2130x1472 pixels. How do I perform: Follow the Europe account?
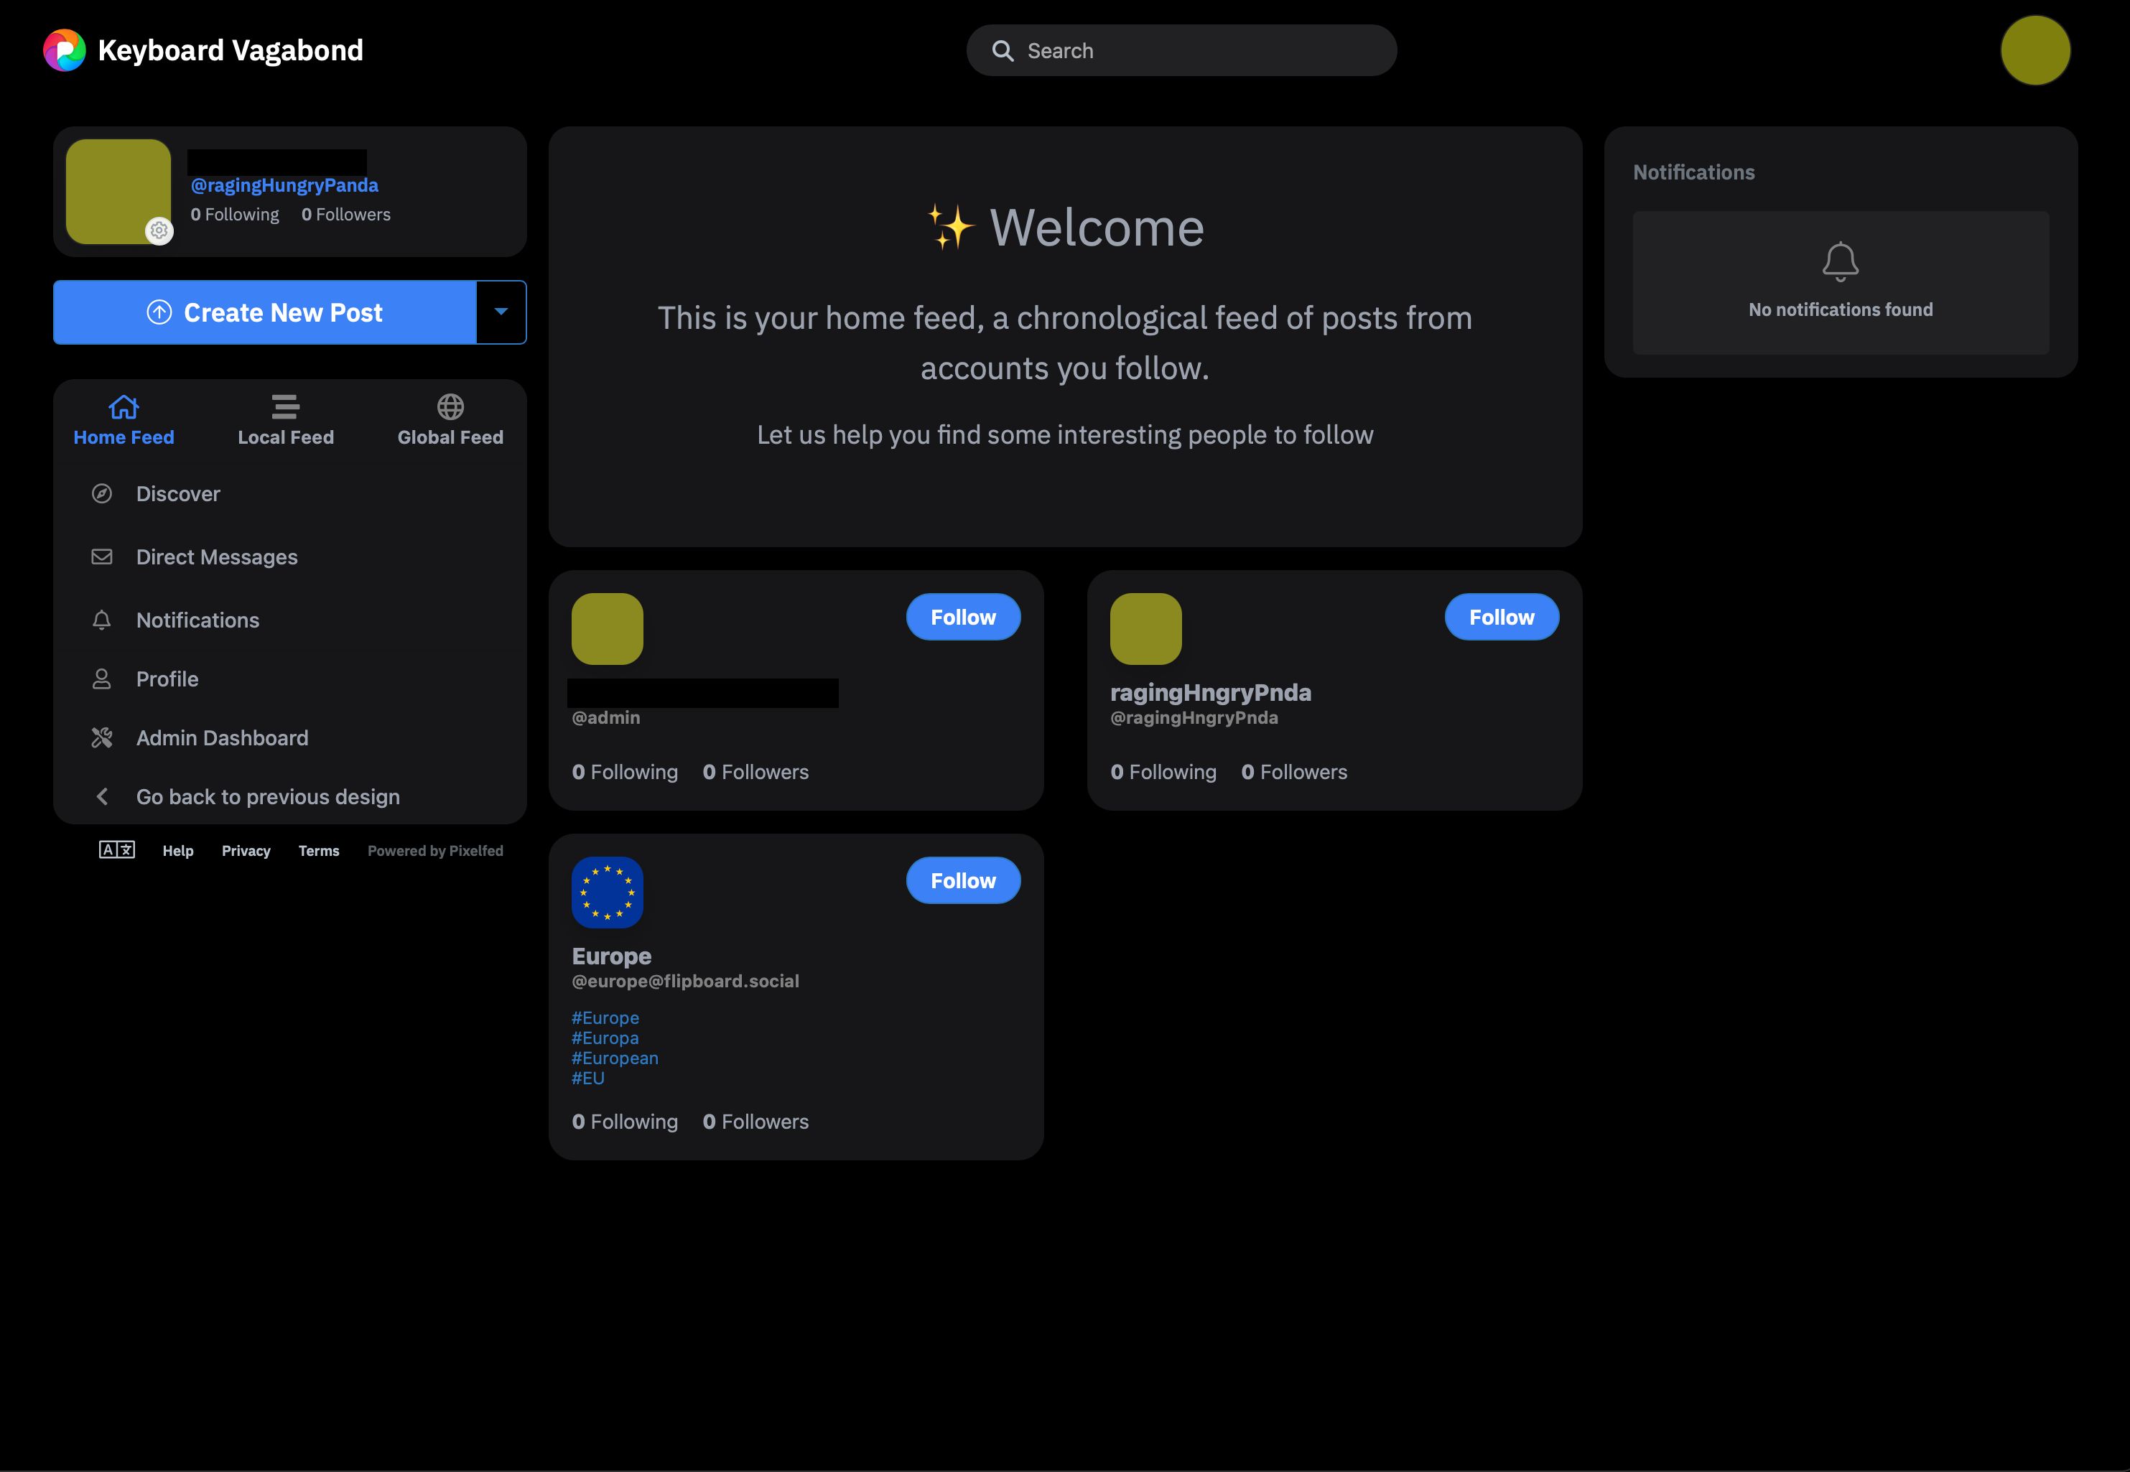click(x=962, y=881)
